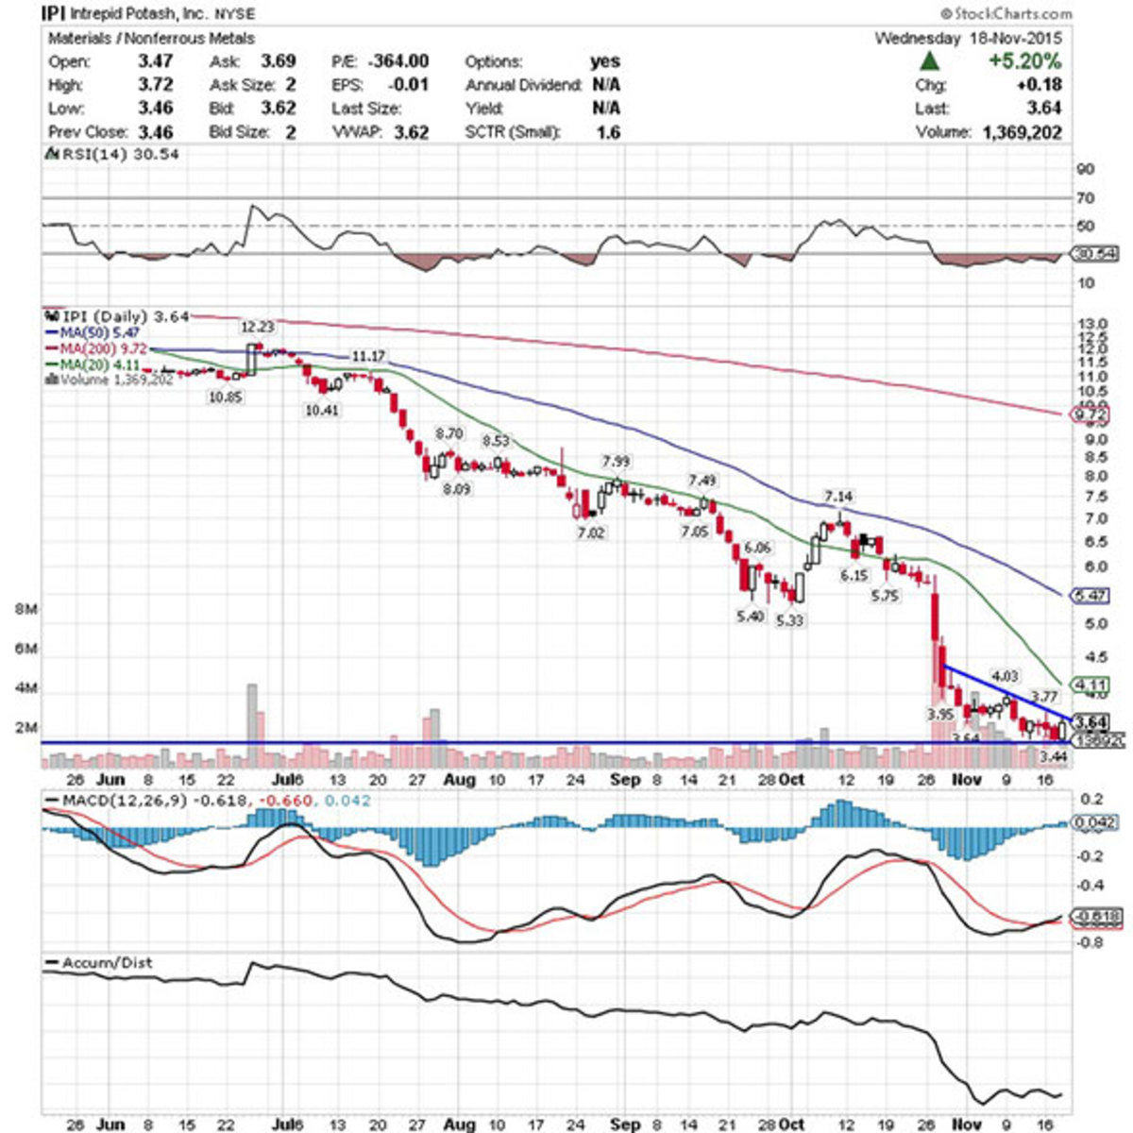Viewport: 1133px width, 1133px height.
Task: Click the 3.44 low annotation near volume
Action: click(x=1052, y=756)
